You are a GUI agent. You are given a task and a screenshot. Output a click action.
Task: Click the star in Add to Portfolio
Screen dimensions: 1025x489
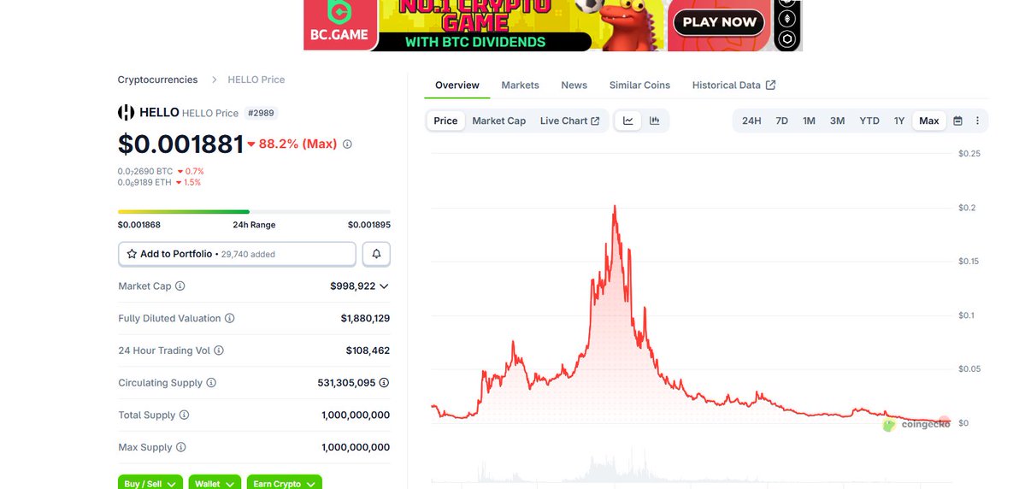(132, 254)
